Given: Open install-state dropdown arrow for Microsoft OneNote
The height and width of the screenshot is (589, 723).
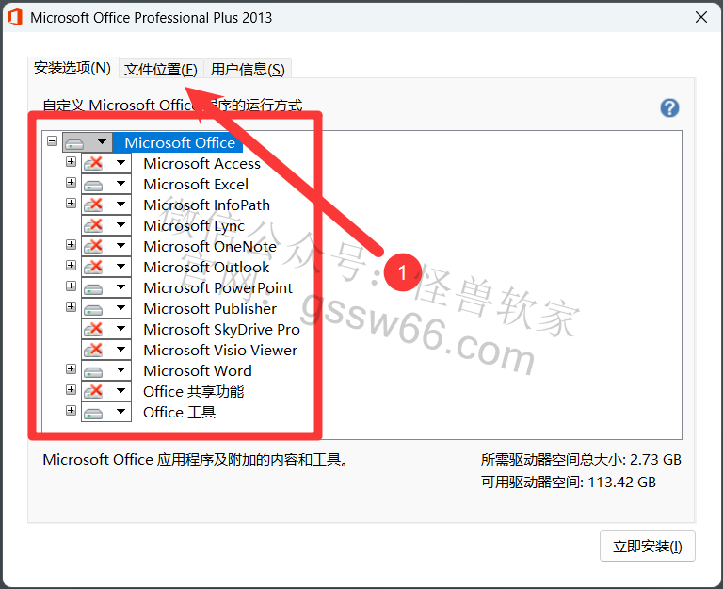Looking at the screenshot, I should pos(120,246).
